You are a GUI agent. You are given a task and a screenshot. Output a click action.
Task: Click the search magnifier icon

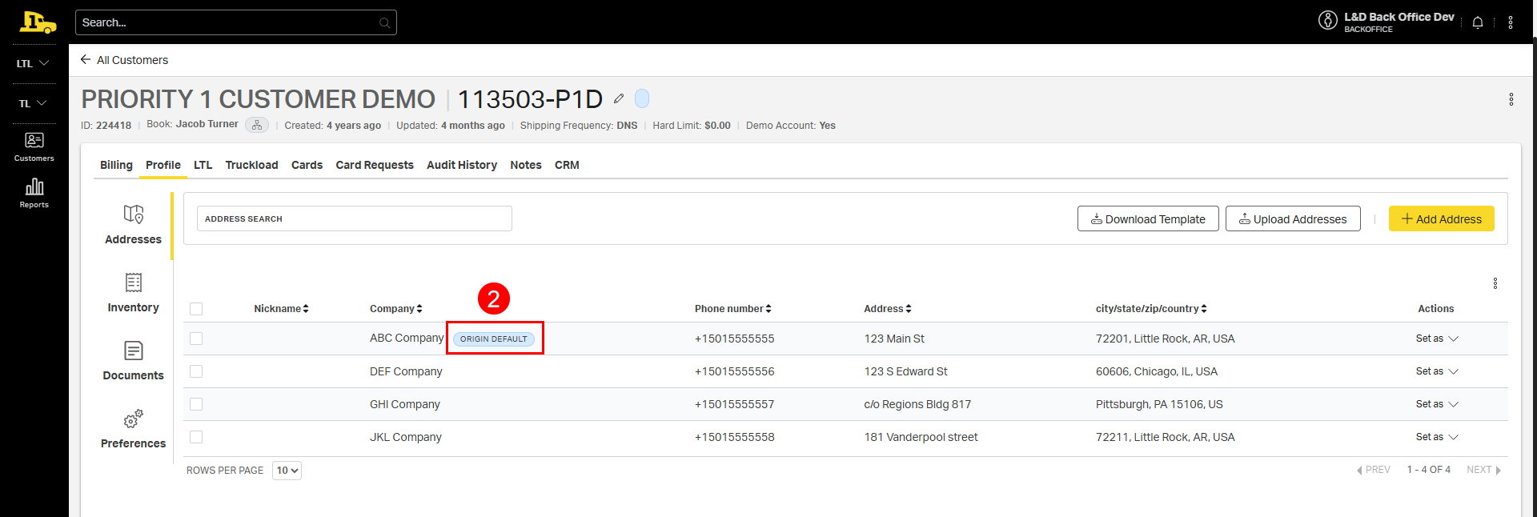tap(384, 23)
